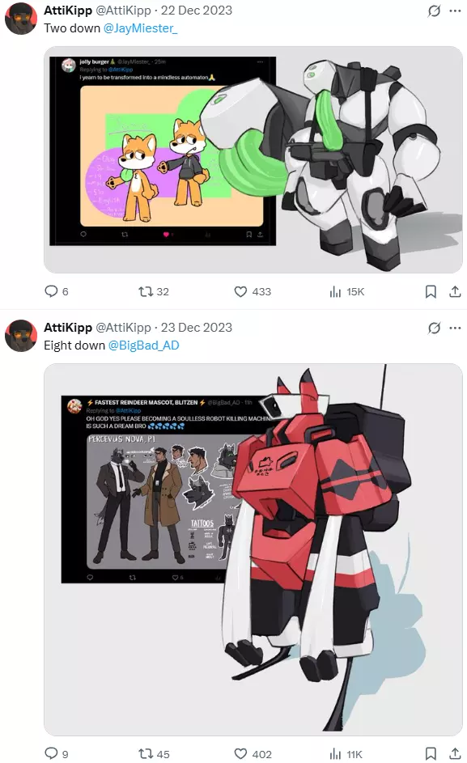
Task: Open the @BigBad_AD mention link
Action: [143, 345]
